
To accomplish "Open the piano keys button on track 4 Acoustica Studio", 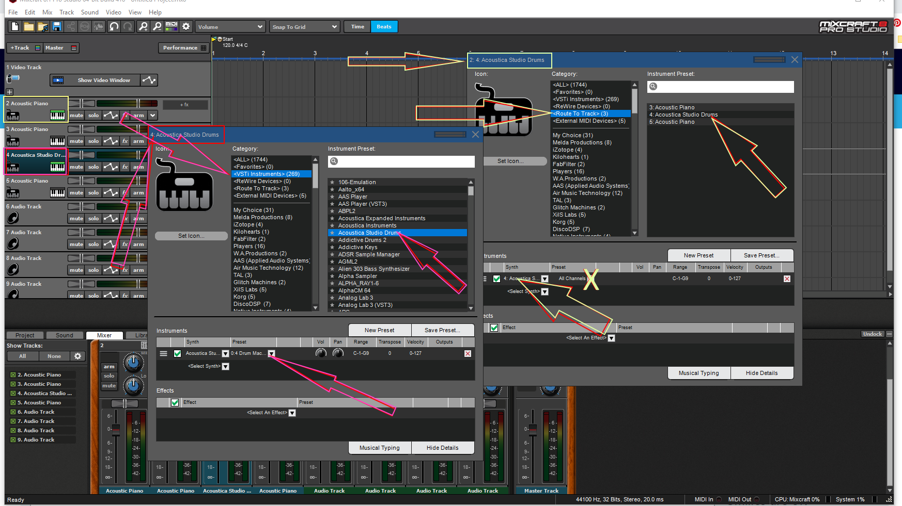I will click(x=57, y=167).
